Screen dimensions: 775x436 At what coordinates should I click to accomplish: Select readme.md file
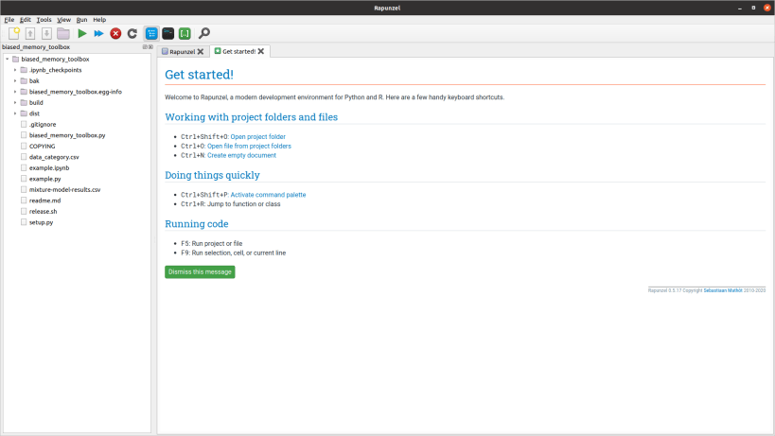[x=45, y=201]
